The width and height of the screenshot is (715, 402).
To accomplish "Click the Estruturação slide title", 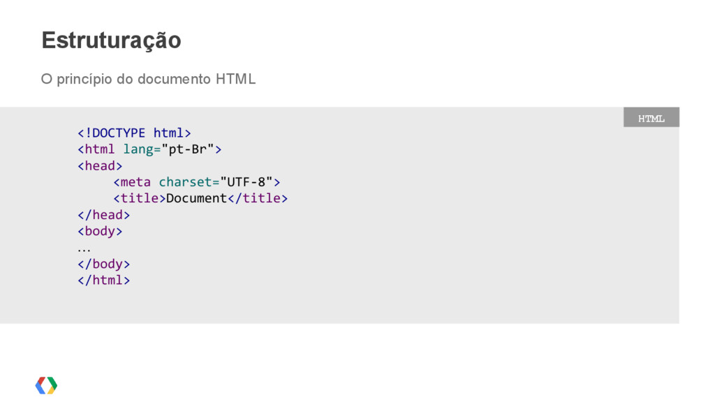I will [x=111, y=40].
